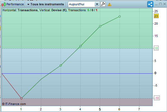The image size is (167, 112).
Task: Click the blue share button
Action: [x=150, y=4]
